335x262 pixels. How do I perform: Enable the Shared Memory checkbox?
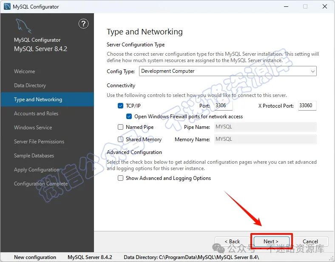click(120, 140)
